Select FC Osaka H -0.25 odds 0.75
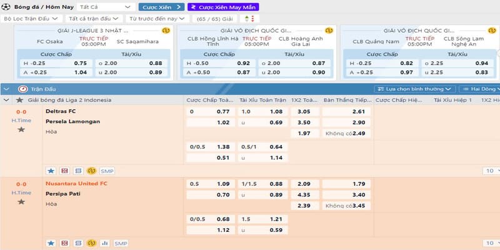The height and width of the screenshot is (250, 500). [x=56, y=63]
